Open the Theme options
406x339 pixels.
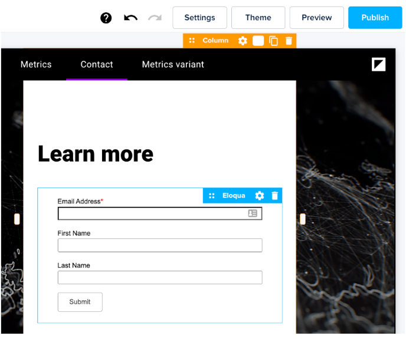[x=258, y=18]
